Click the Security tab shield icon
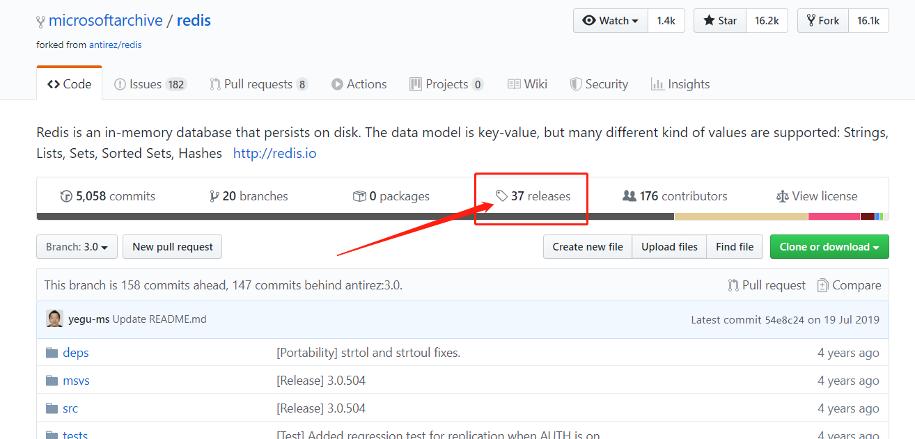 pos(576,84)
